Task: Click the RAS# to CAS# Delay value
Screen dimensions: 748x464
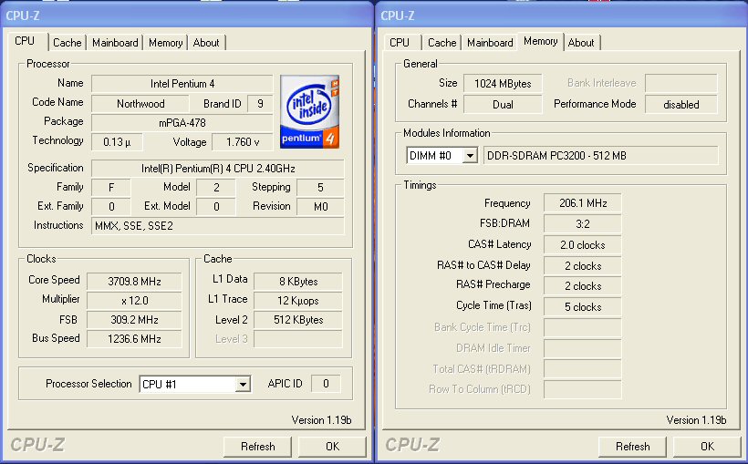Action: [x=583, y=265]
